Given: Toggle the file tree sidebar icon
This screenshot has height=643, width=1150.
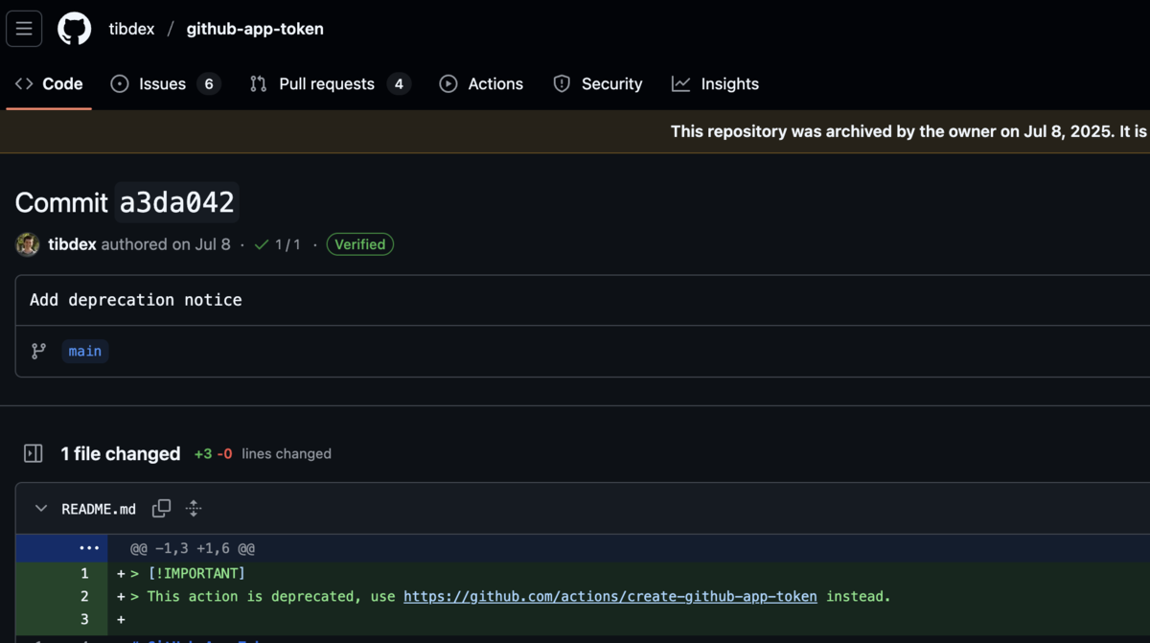Looking at the screenshot, I should pyautogui.click(x=34, y=453).
